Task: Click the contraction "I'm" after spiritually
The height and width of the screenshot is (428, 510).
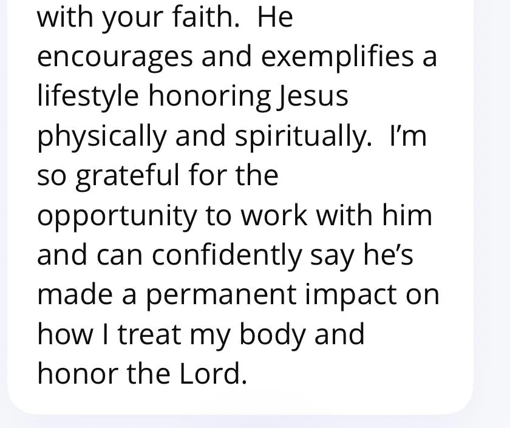Action: coord(408,135)
